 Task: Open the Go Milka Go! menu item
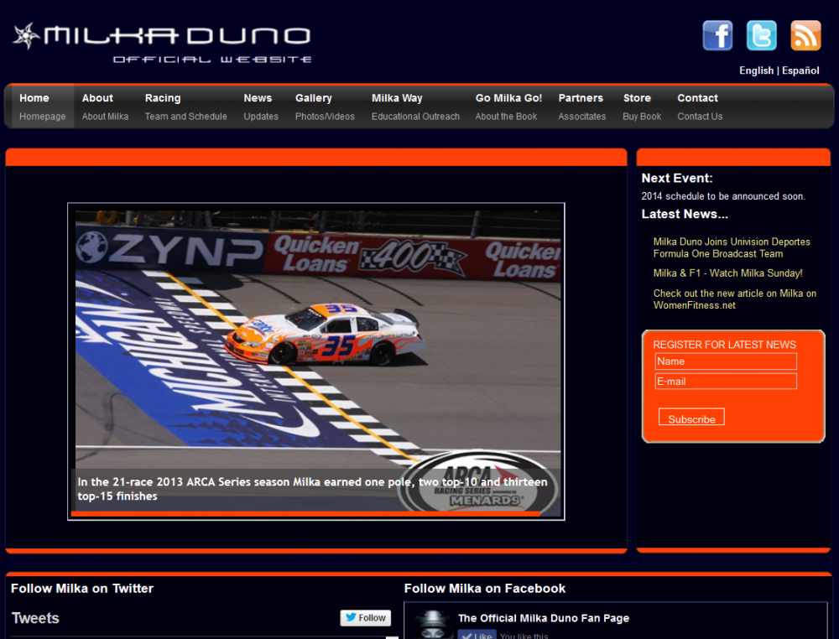coord(508,106)
